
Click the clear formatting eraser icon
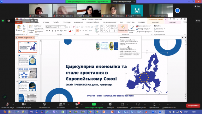tap(74, 27)
